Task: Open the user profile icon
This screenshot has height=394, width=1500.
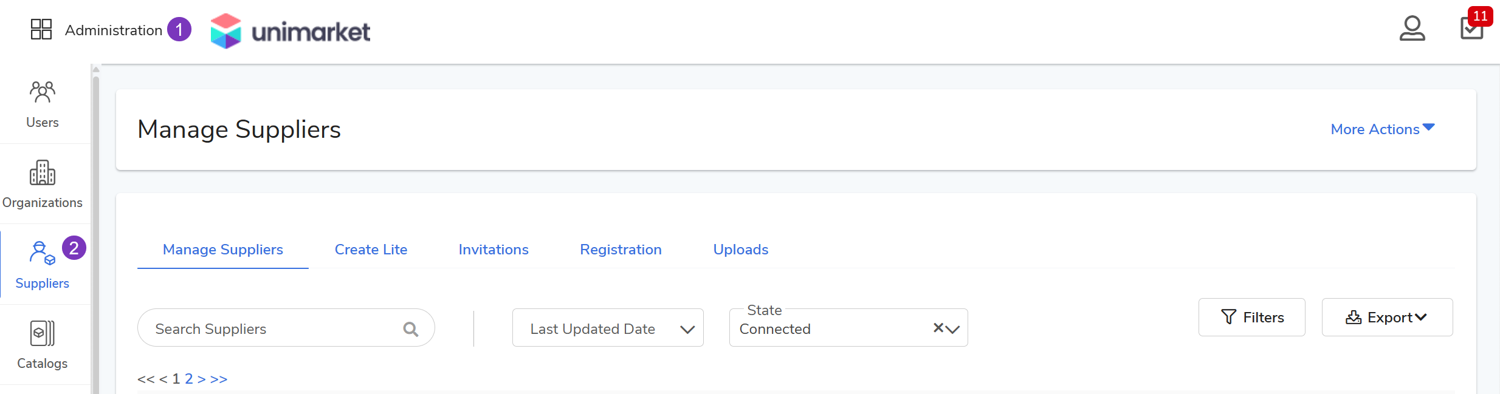Action: click(x=1411, y=29)
